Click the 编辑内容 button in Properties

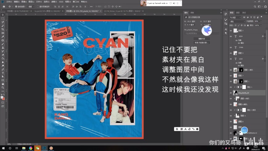pyautogui.click(x=201, y=39)
